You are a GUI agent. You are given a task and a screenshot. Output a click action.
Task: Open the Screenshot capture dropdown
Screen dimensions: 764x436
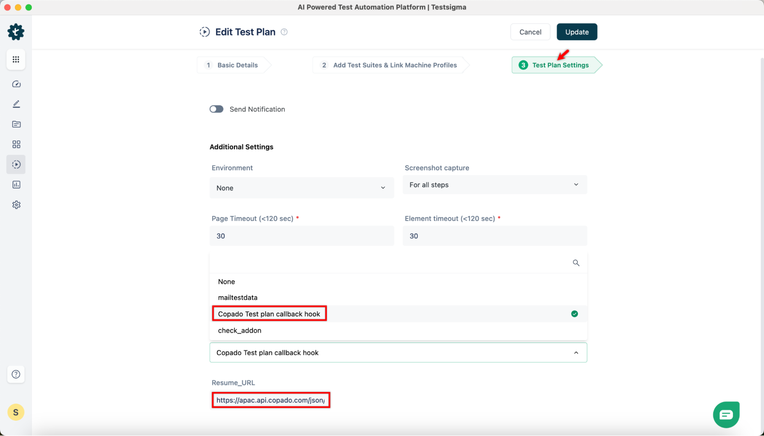click(495, 185)
